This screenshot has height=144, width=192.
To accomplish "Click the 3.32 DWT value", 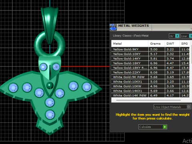I will (x=170, y=54).
